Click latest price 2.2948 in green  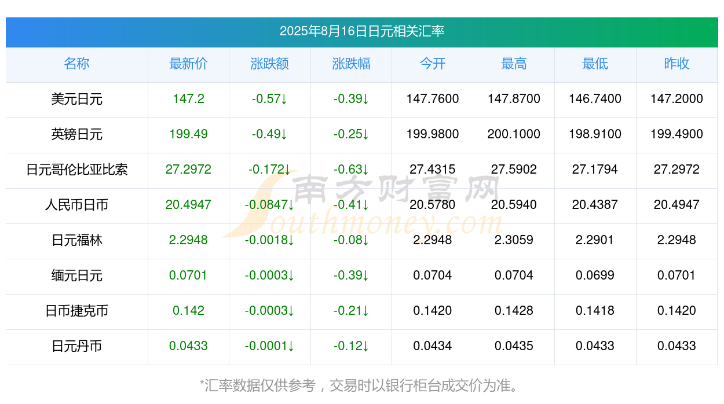(188, 240)
